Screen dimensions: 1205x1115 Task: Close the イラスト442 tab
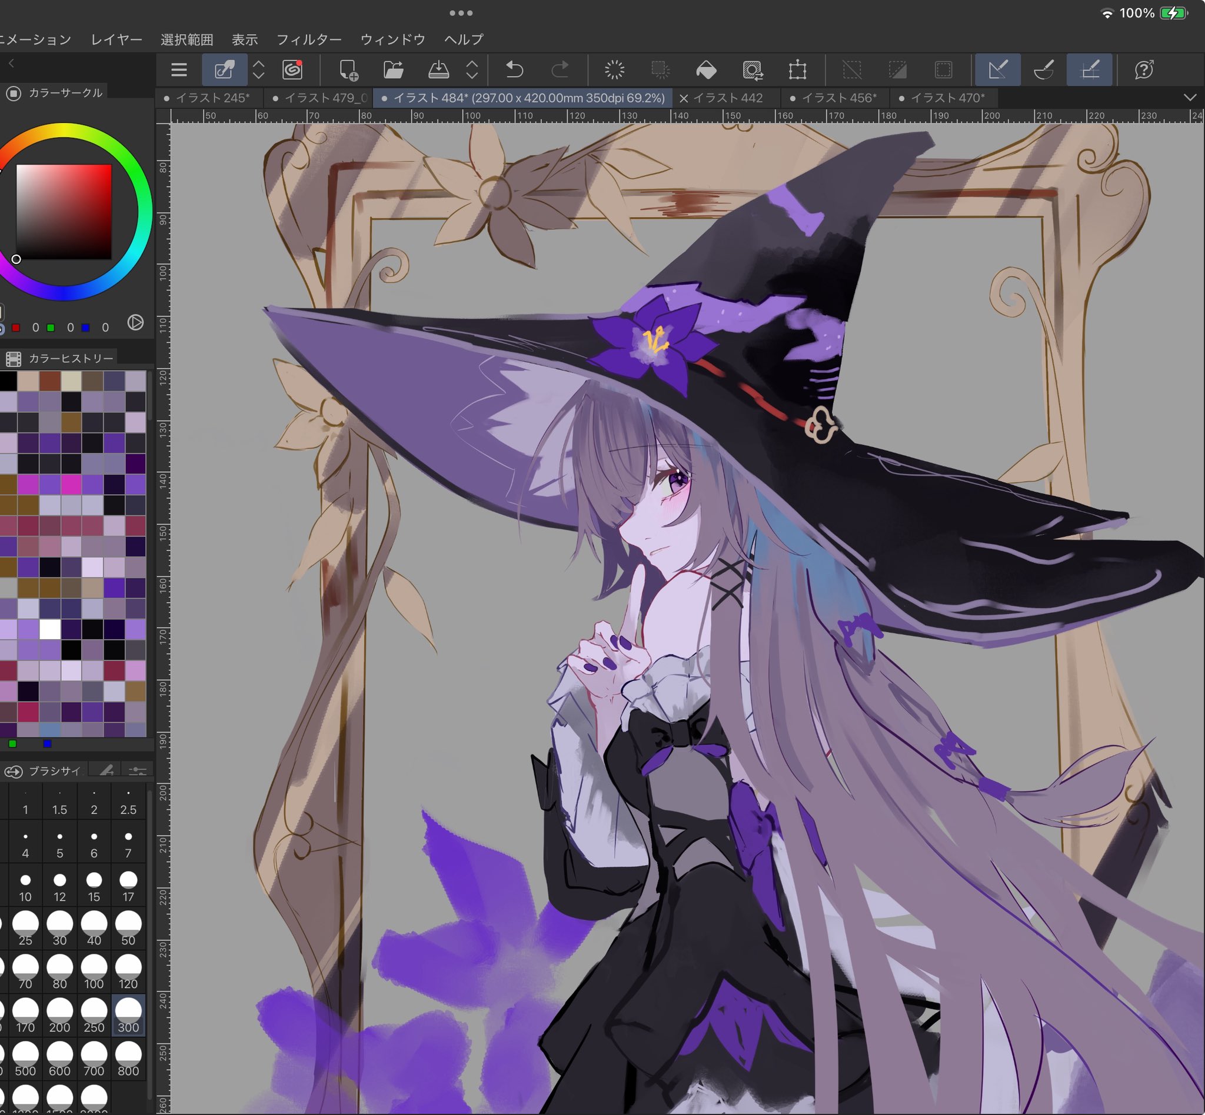683,98
